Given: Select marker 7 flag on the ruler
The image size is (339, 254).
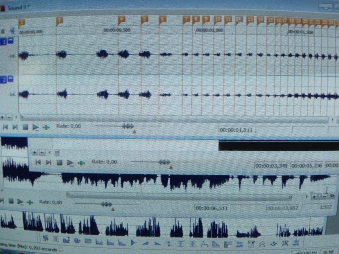Looking at the screenshot, I should 186,19.
